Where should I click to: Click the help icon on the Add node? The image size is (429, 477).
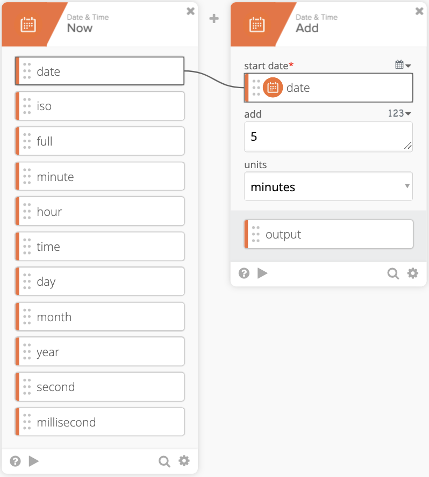coord(244,273)
